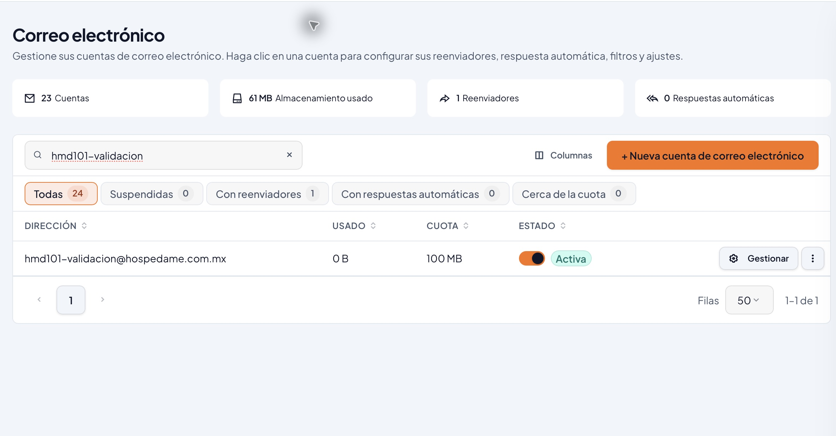Go to the next page arrow
Viewport: 836px width, 436px height.
[102, 300]
